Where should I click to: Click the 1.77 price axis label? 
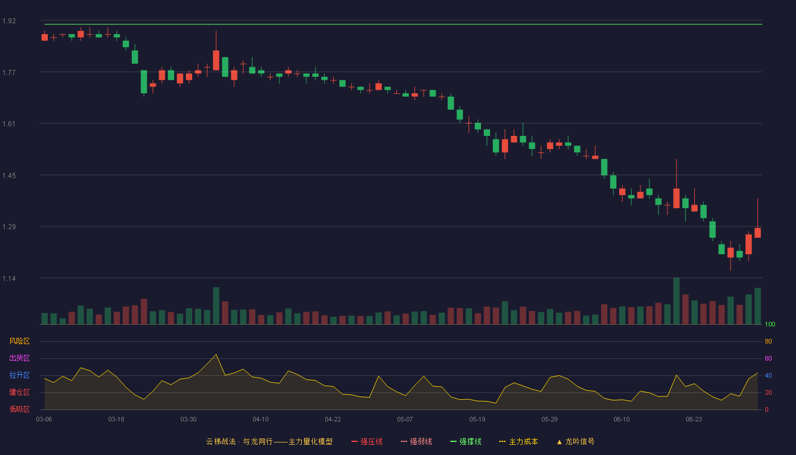click(9, 72)
